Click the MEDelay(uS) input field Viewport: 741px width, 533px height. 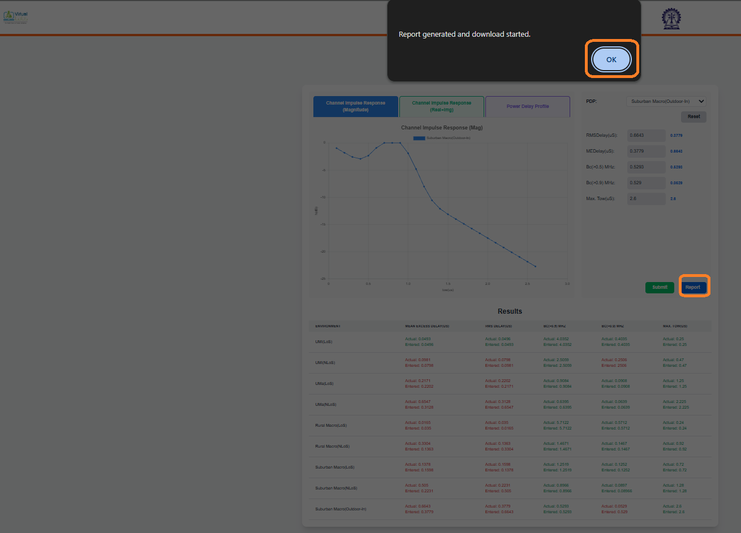pos(647,151)
